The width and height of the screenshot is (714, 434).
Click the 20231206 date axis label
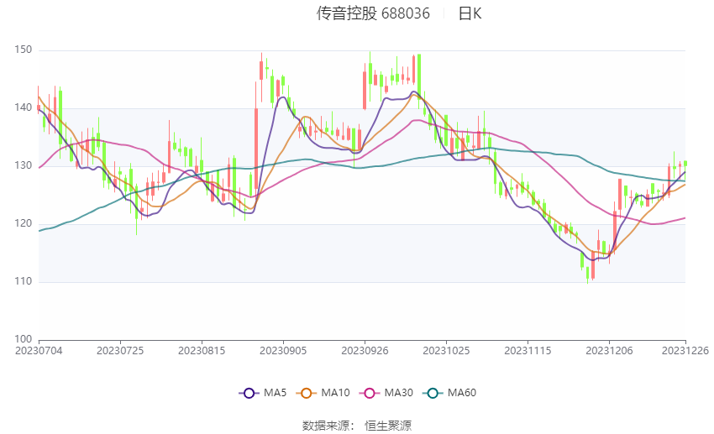pos(609,351)
